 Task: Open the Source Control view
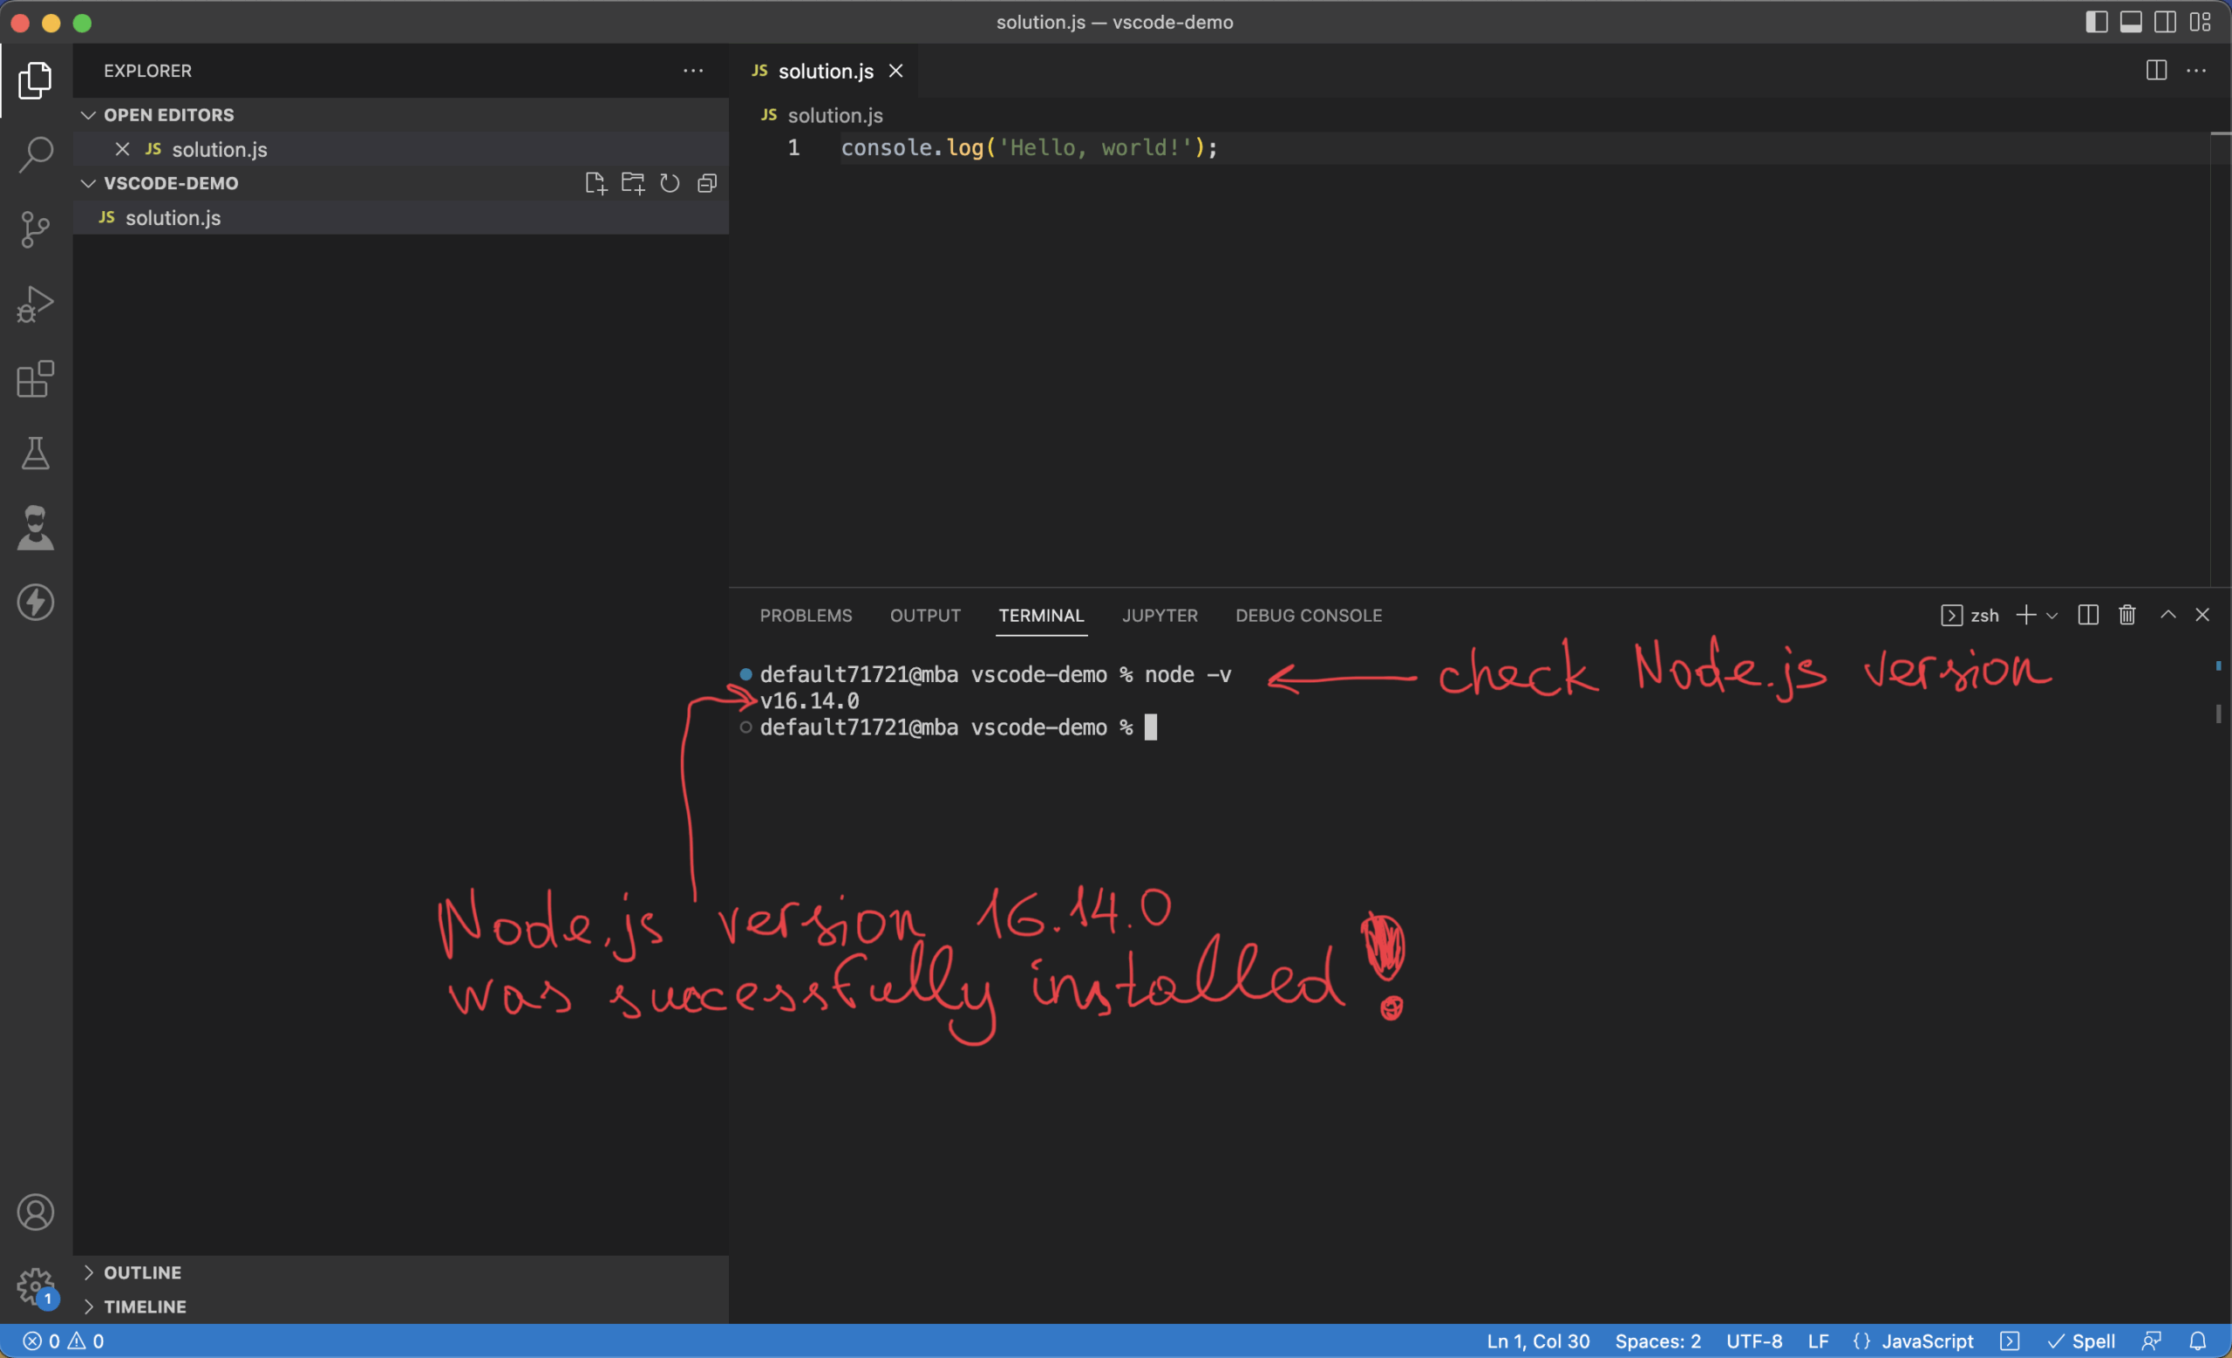(36, 229)
